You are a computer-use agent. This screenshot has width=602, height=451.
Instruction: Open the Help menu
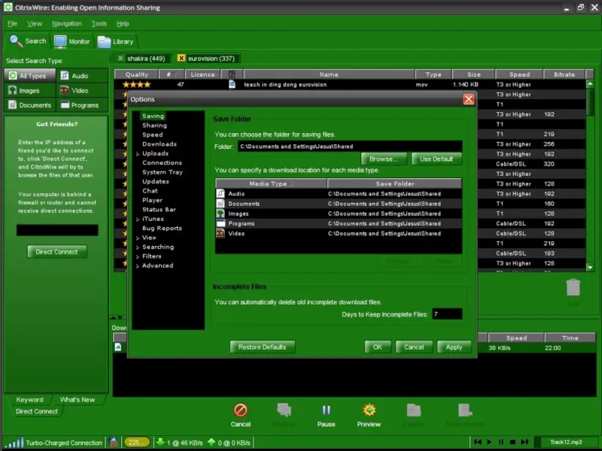tap(123, 24)
